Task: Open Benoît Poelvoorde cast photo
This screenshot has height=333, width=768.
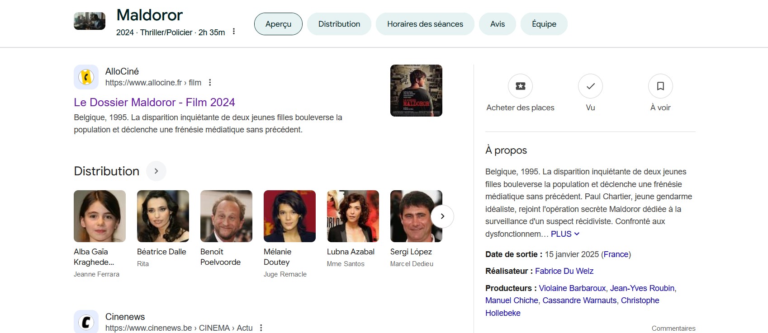Action: tap(226, 216)
